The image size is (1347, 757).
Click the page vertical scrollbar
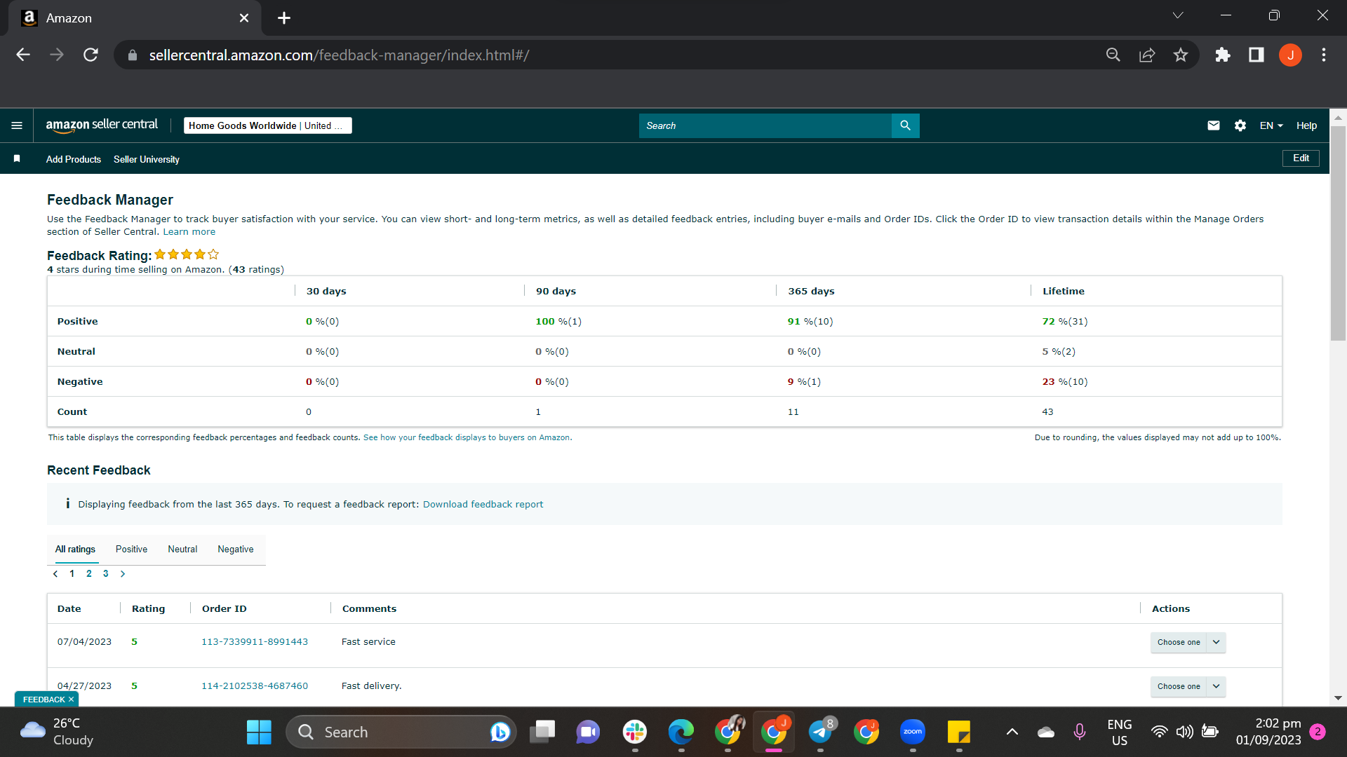[x=1338, y=234]
